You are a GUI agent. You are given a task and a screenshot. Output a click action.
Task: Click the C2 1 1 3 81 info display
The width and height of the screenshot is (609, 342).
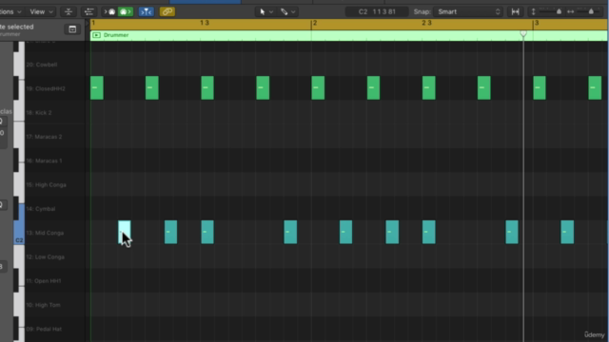[377, 11]
